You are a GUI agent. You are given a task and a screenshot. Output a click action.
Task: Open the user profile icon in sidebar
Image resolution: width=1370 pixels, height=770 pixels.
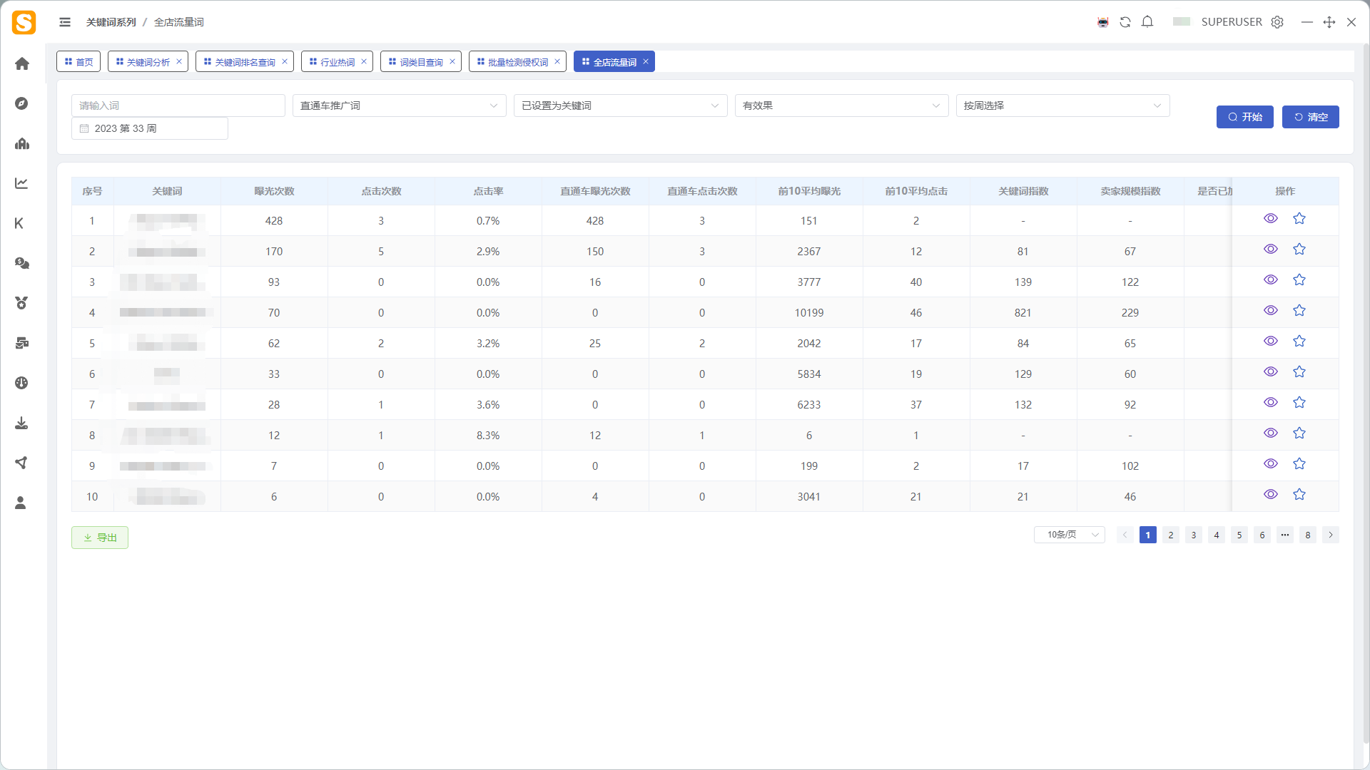[x=21, y=503]
